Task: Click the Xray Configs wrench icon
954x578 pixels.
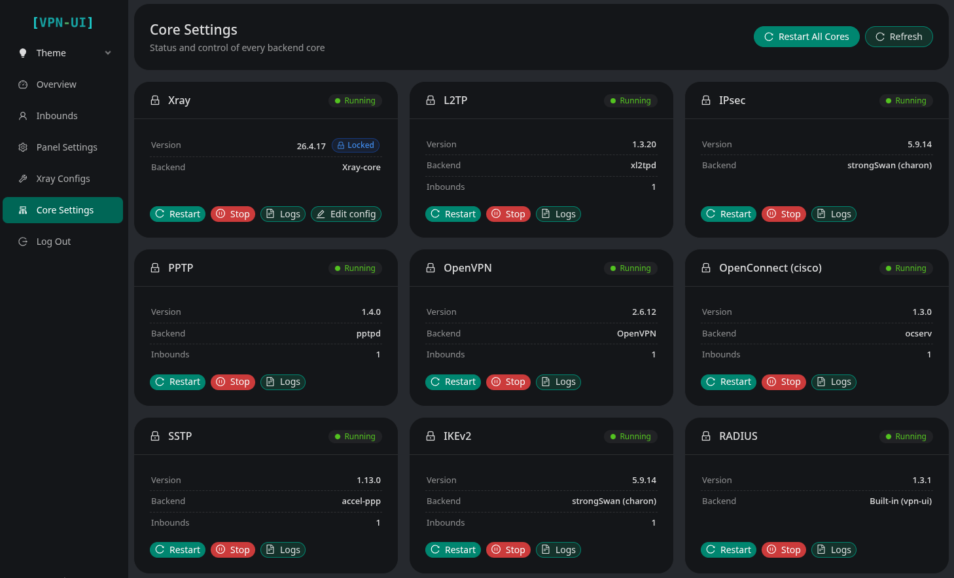Action: point(23,179)
